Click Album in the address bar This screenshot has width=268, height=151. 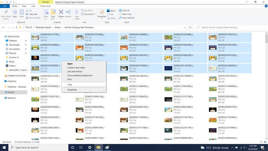coord(58,28)
